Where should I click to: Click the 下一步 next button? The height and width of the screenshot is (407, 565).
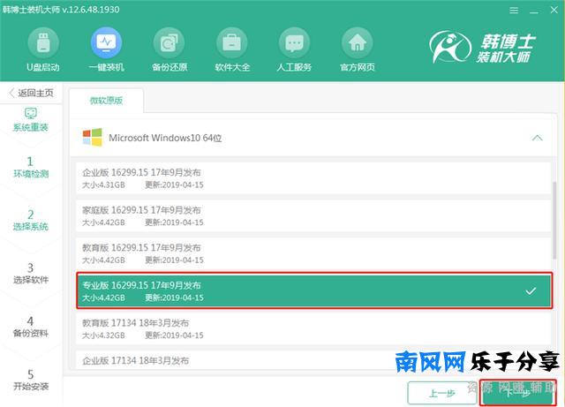[517, 393]
